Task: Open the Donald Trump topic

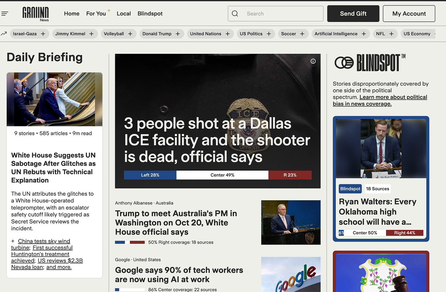Action: pyautogui.click(x=157, y=34)
